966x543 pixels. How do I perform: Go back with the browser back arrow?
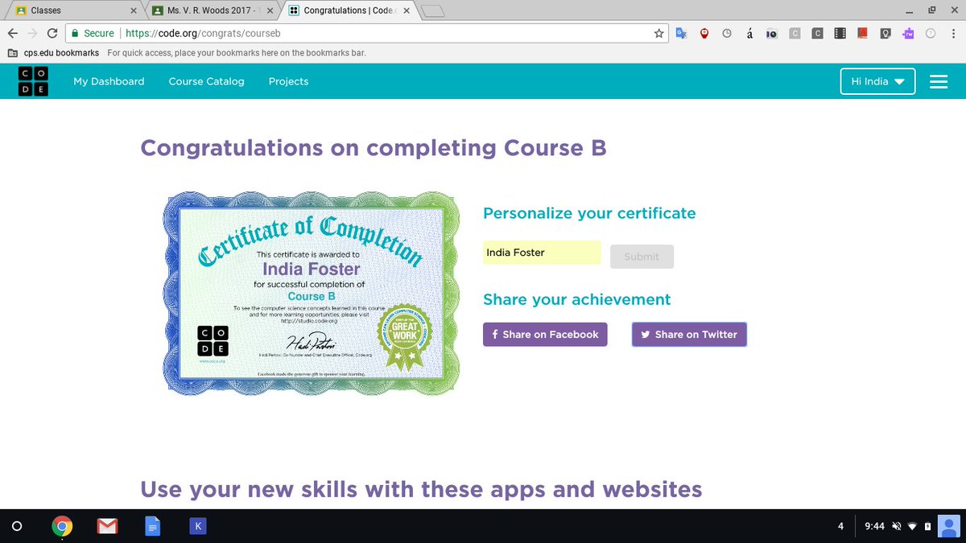(12, 33)
